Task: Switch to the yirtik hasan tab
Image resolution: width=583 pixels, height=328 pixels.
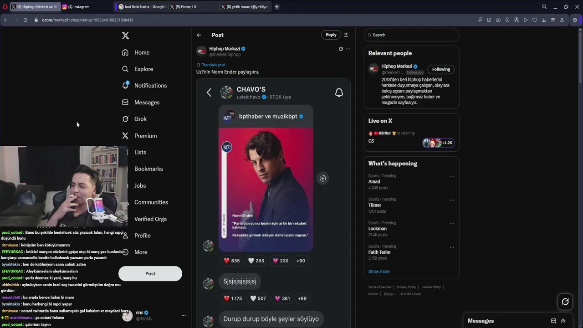Action: click(x=245, y=7)
